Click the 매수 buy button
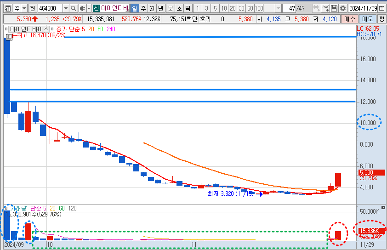The image size is (387, 250). pyautogui.click(x=350, y=19)
